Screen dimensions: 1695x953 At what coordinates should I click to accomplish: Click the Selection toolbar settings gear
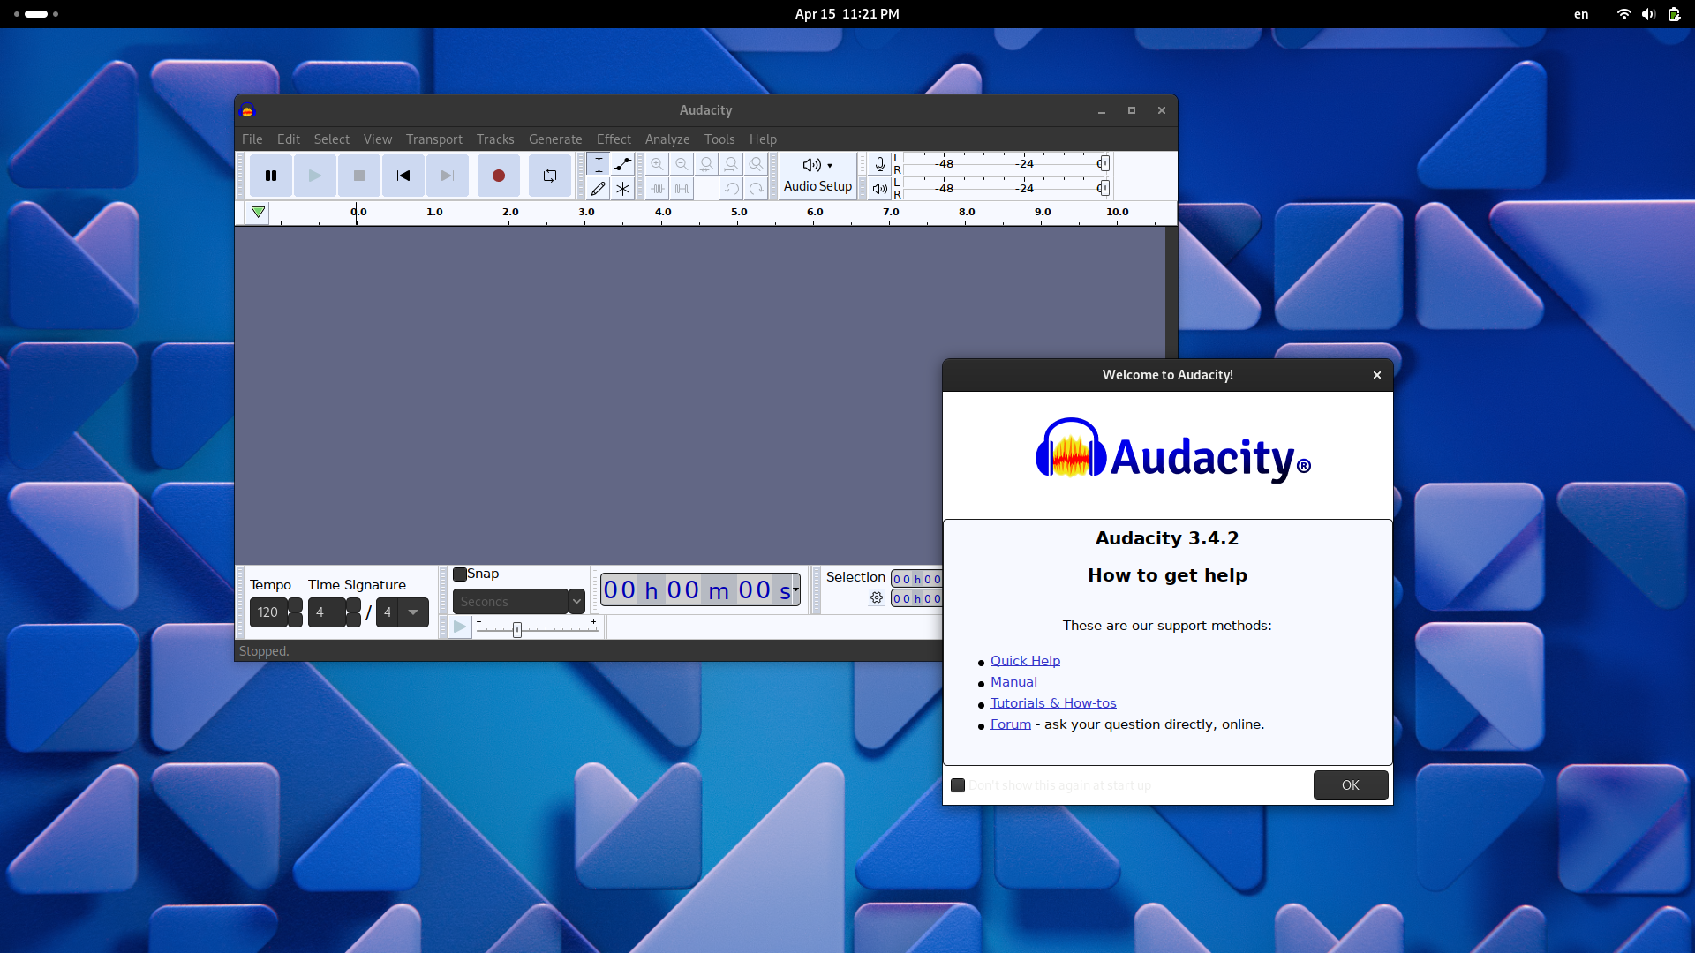(x=877, y=597)
